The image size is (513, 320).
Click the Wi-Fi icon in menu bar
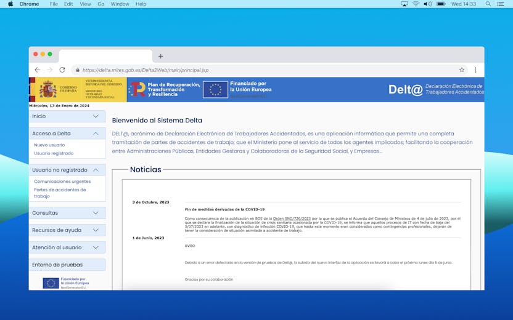click(x=416, y=4)
